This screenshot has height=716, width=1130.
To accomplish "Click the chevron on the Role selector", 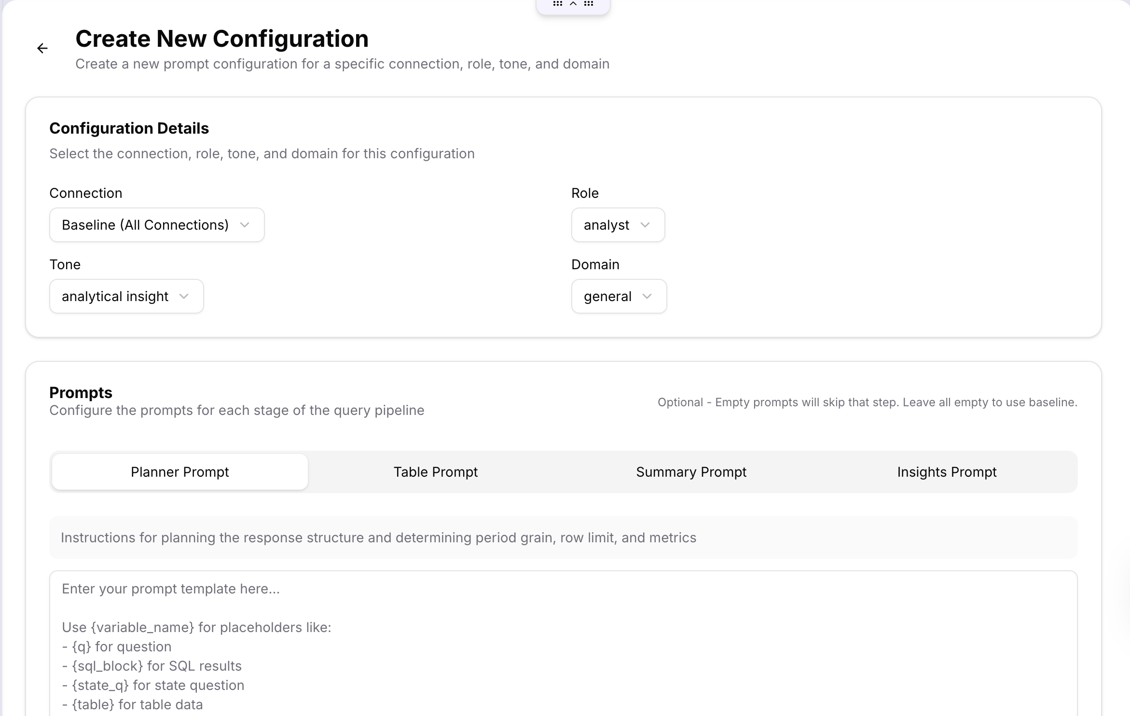I will [x=646, y=225].
